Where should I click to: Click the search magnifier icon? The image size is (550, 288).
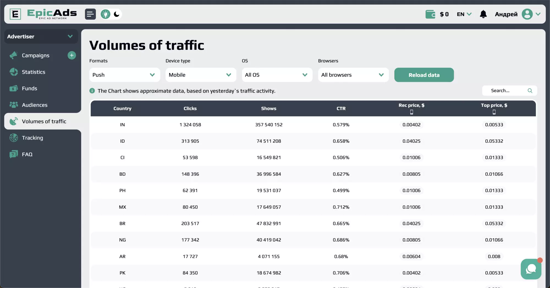point(530,91)
